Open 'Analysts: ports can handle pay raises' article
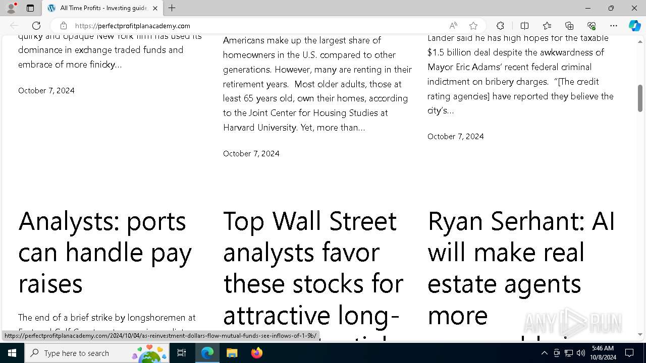646x363 pixels. coord(105,252)
